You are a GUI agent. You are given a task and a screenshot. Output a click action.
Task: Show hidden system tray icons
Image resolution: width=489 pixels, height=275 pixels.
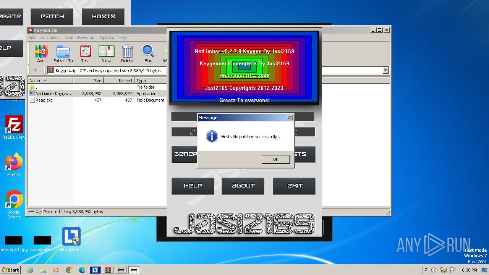426,270
